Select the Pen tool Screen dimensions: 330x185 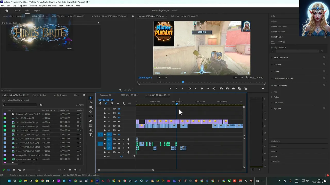(x=90, y=121)
